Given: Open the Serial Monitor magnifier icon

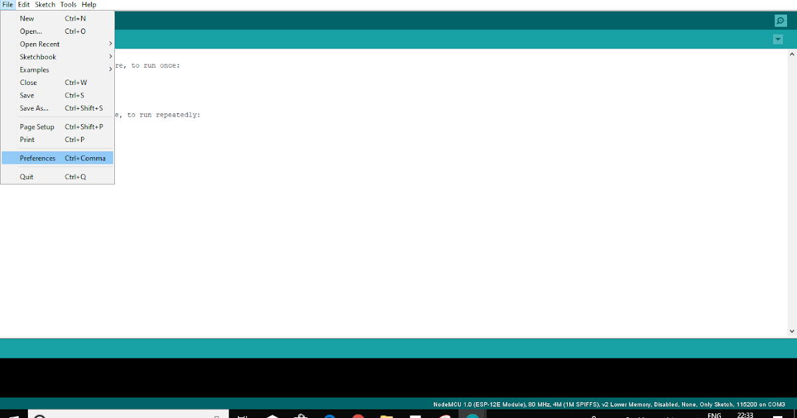Looking at the screenshot, I should tap(780, 21).
